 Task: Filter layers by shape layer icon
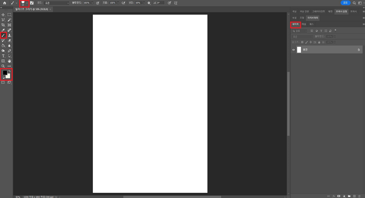(326, 31)
